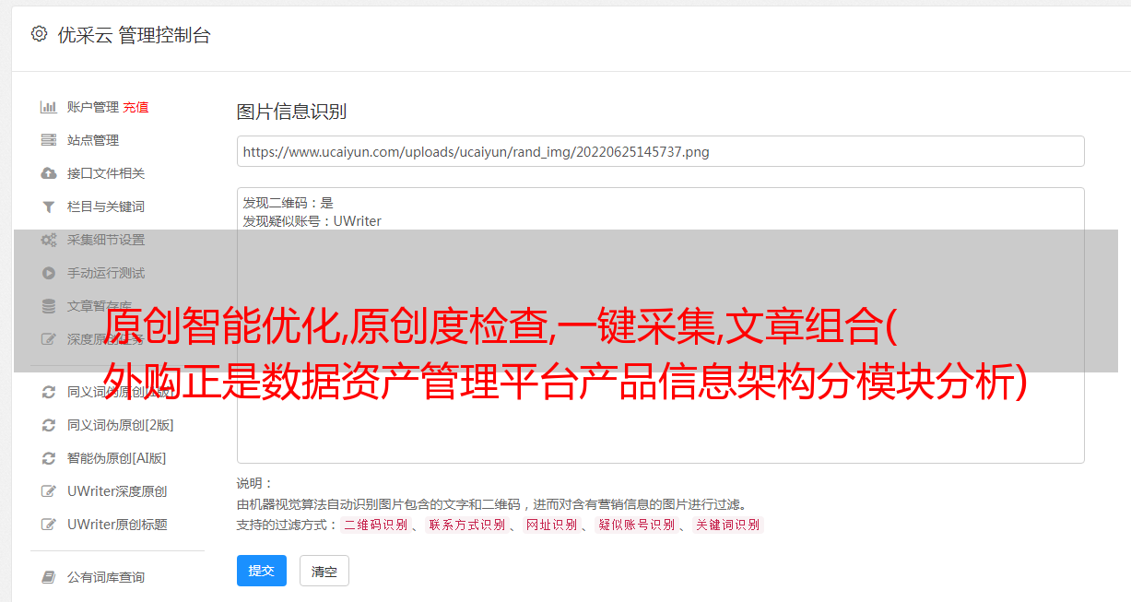Click the book icon next to 公有词库查询

coord(49,577)
